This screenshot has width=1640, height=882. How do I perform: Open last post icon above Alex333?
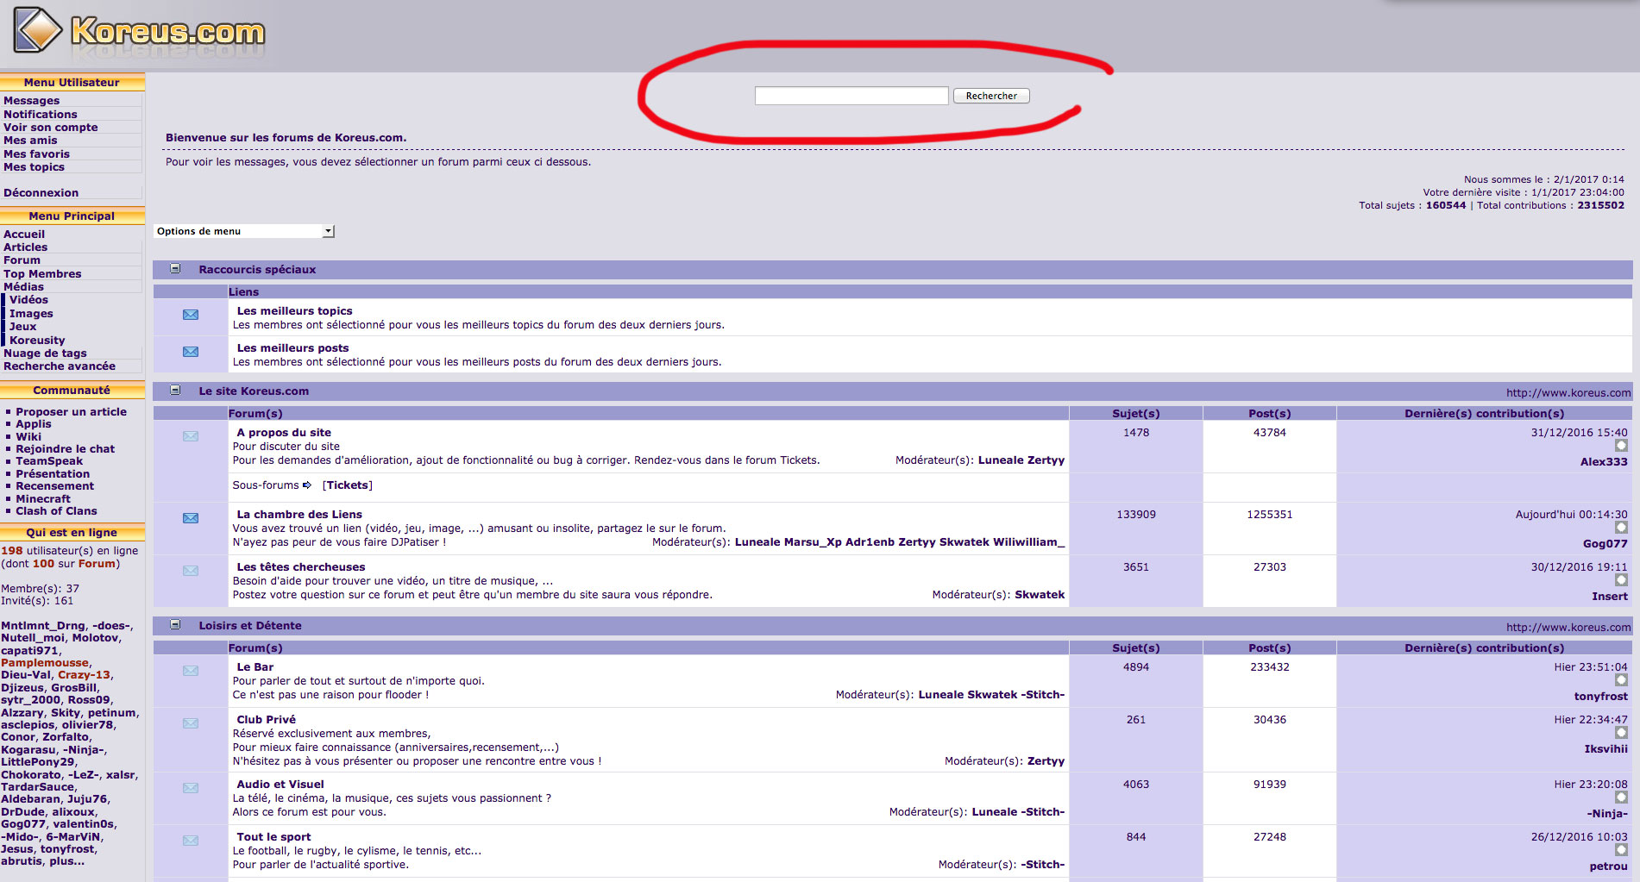[1621, 446]
